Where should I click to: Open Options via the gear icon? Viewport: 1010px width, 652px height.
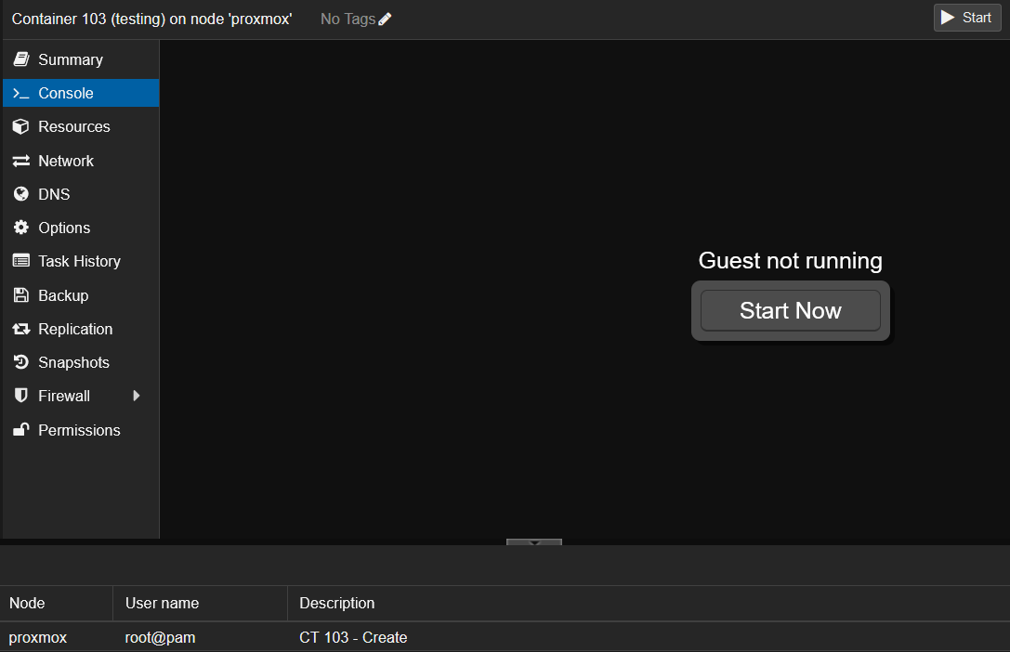20,228
